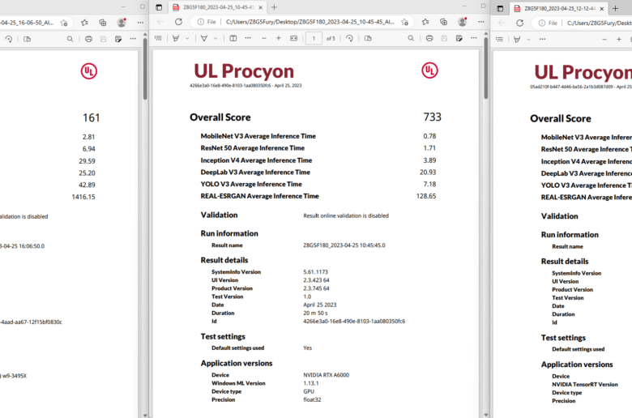Zoom out the right window PDF

tap(604, 40)
